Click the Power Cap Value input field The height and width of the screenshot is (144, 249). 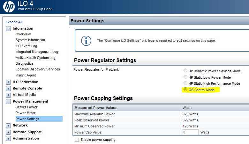(190, 132)
